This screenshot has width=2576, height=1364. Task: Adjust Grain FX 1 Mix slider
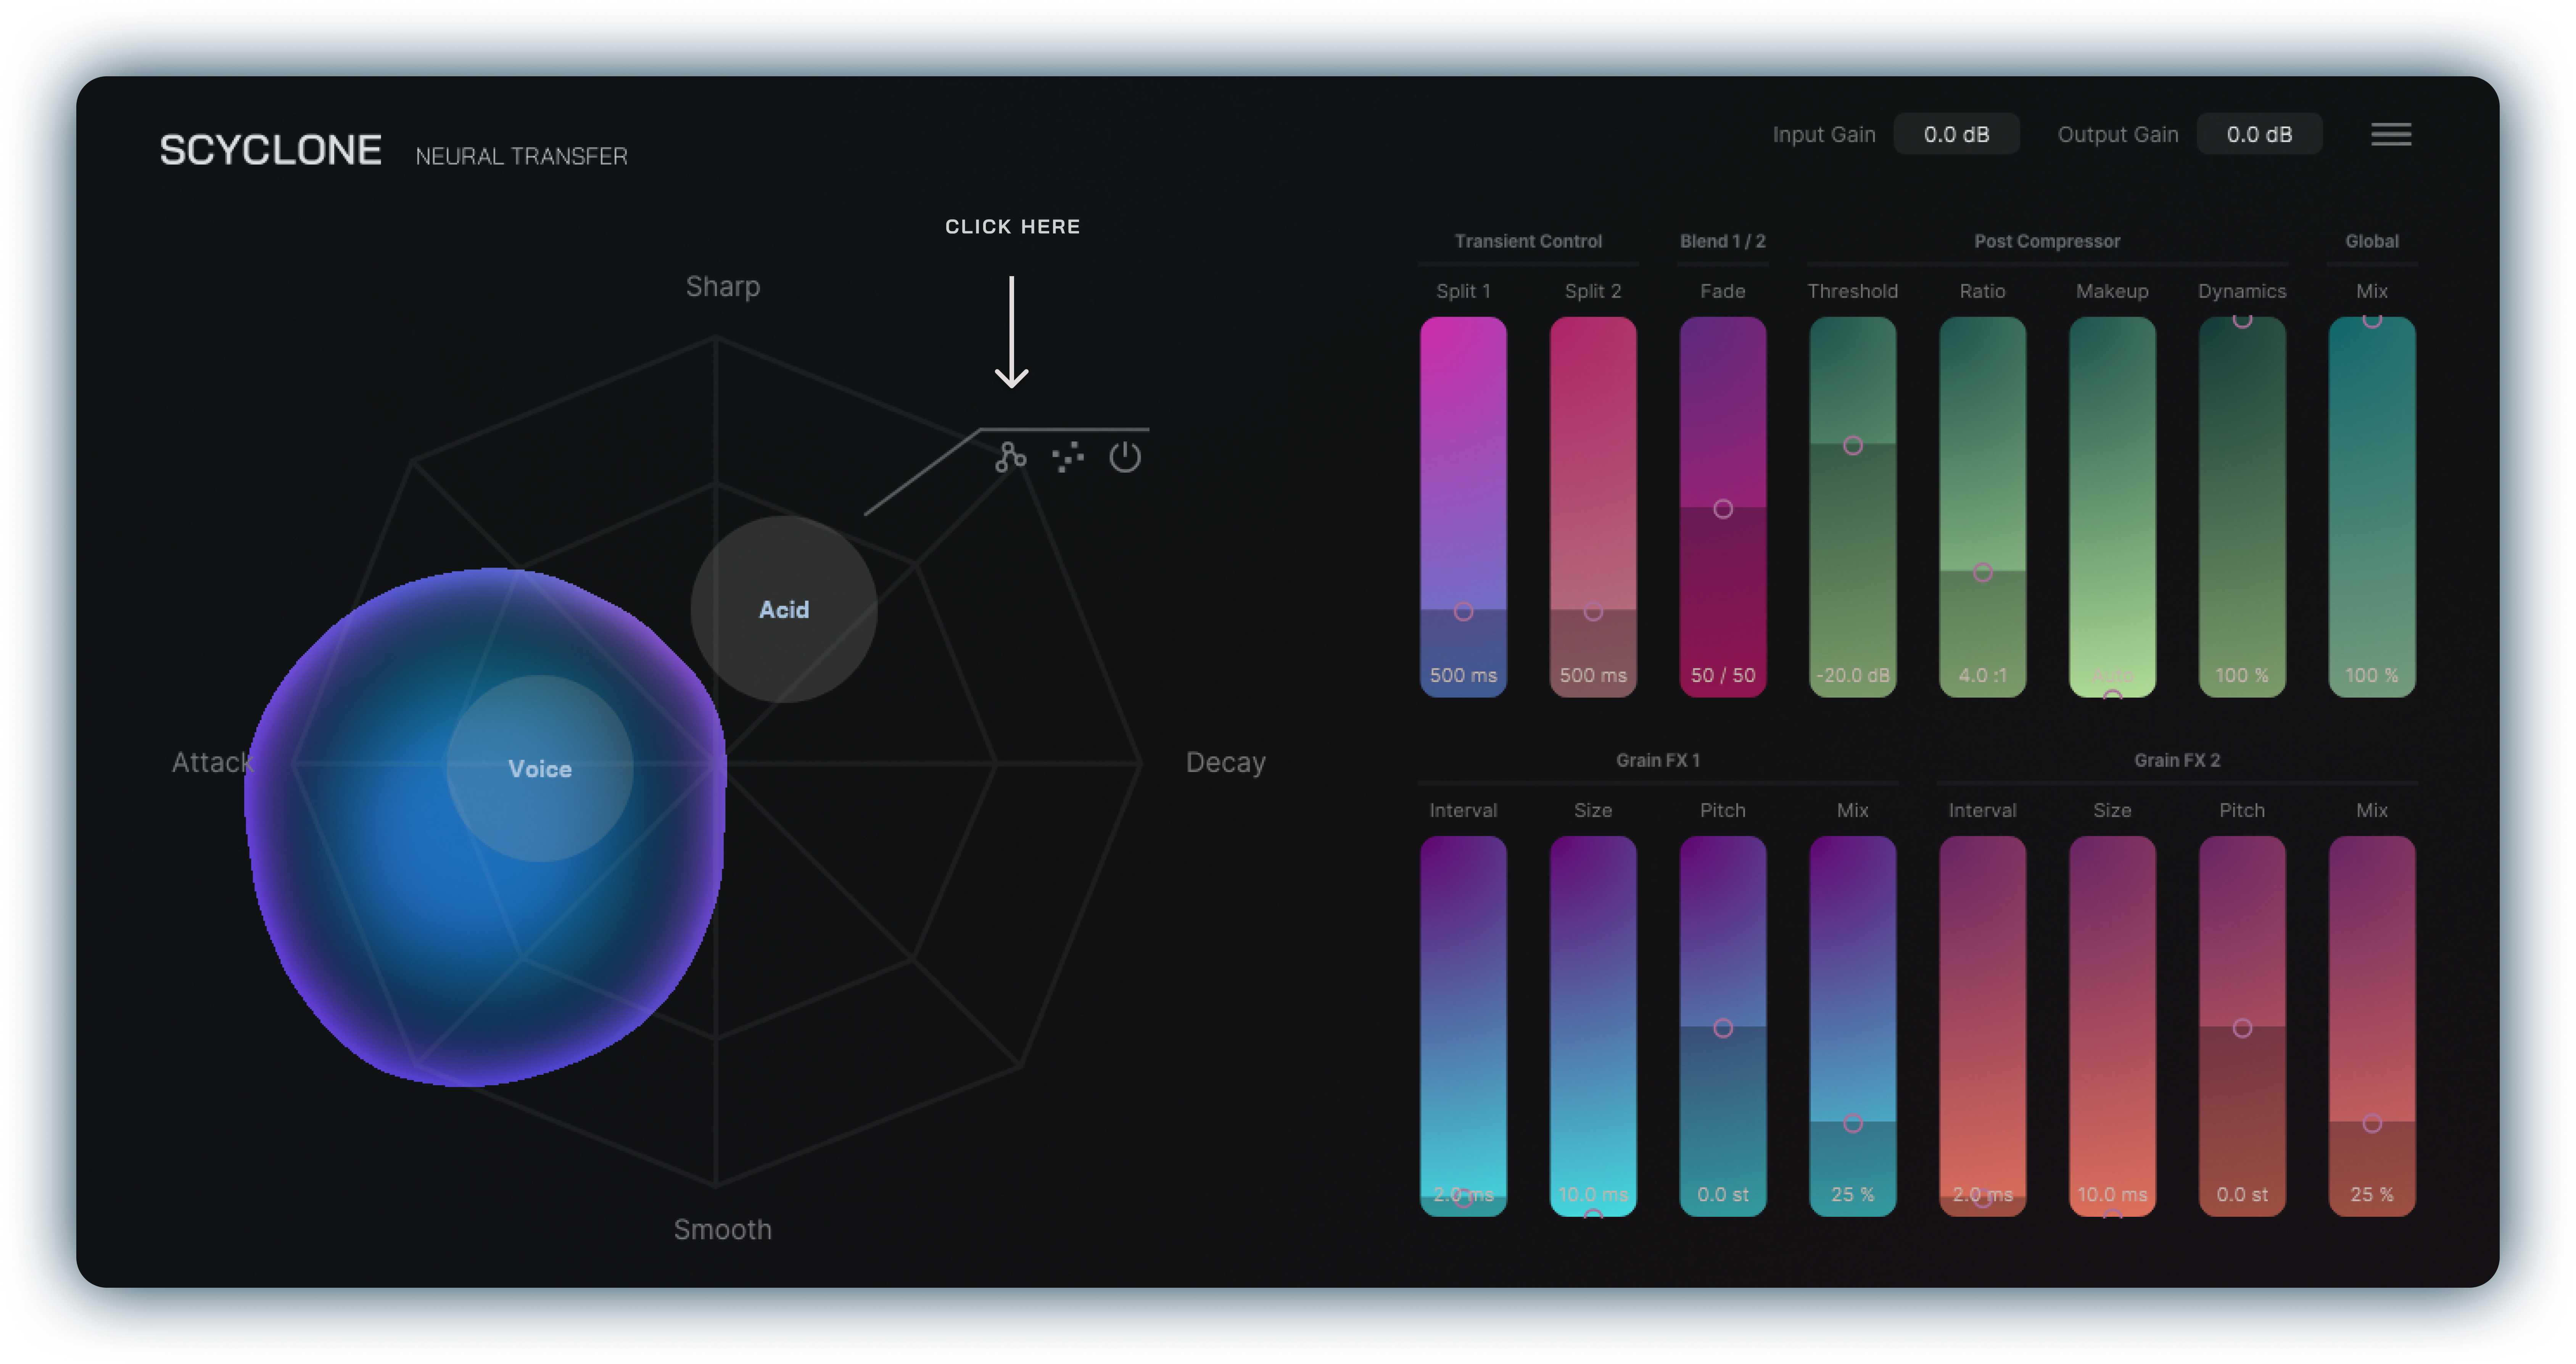[1853, 1026]
